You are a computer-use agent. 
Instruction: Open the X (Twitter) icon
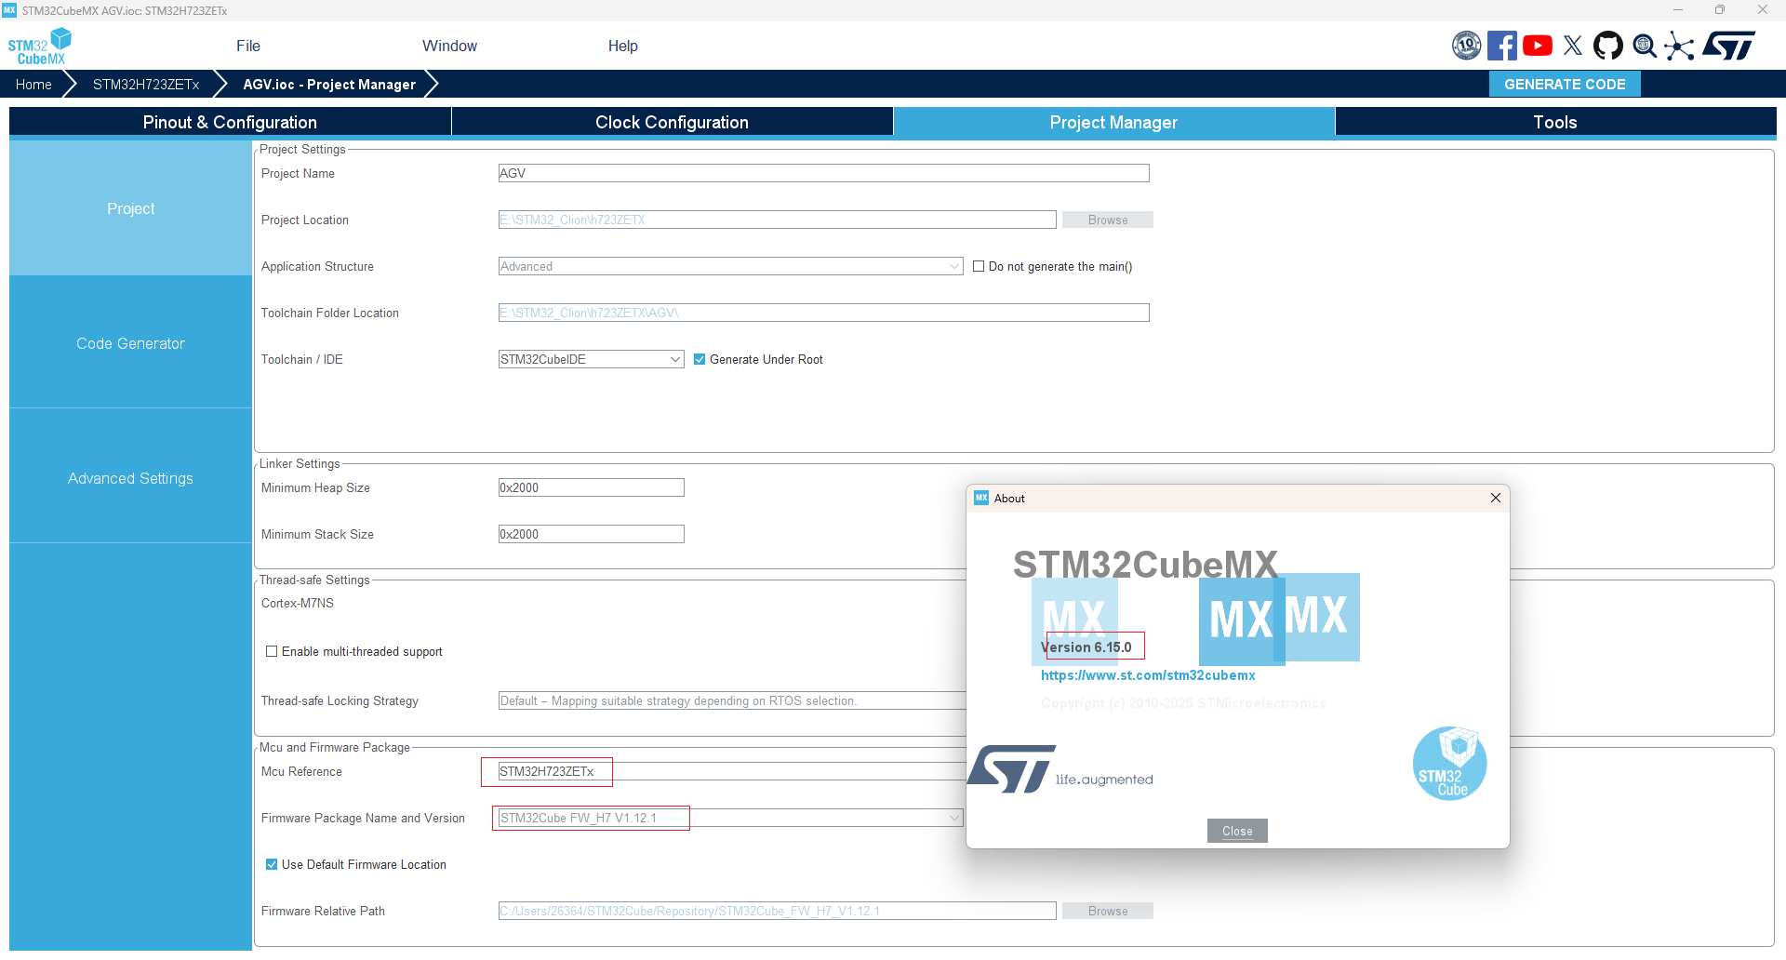[x=1573, y=45]
